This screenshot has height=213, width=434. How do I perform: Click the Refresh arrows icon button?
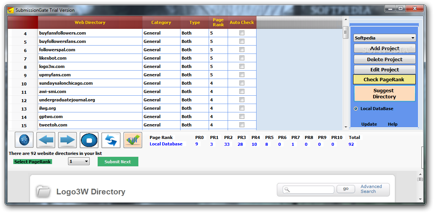click(x=111, y=140)
